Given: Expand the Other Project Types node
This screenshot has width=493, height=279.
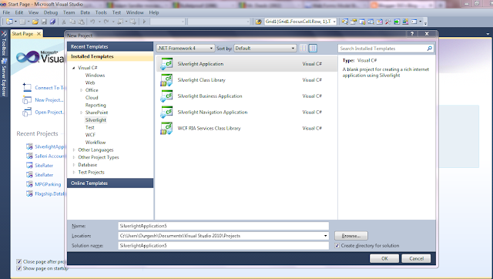Looking at the screenshot, I should [74, 157].
